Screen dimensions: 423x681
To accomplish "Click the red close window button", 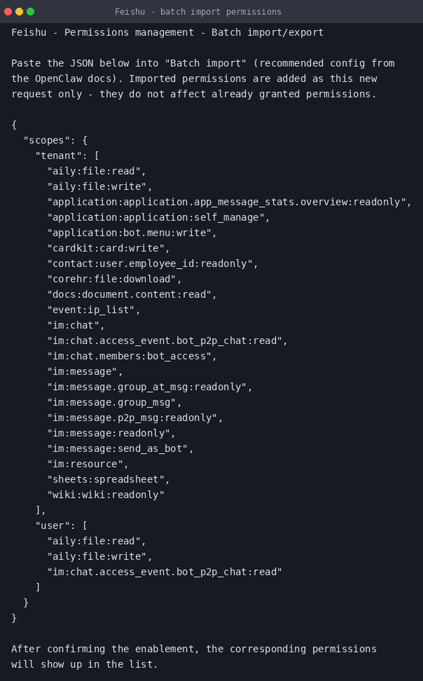I will click(x=8, y=12).
